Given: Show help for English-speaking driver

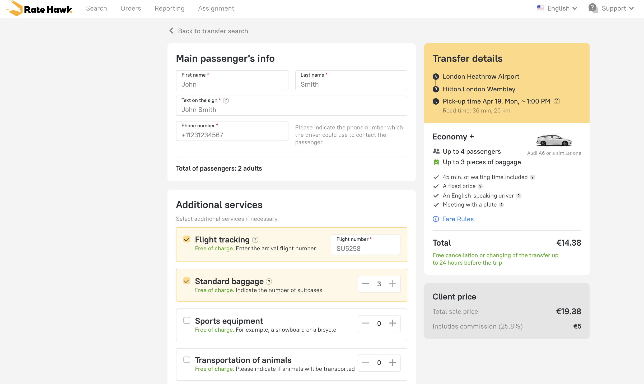Looking at the screenshot, I should [519, 196].
